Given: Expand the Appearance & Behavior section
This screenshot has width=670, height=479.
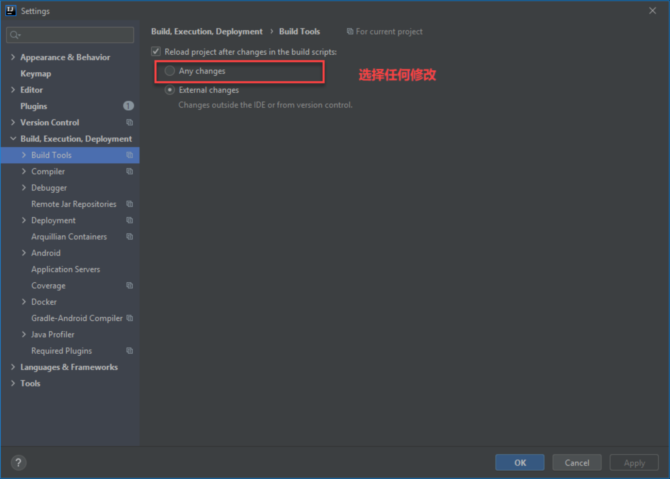Looking at the screenshot, I should point(13,57).
